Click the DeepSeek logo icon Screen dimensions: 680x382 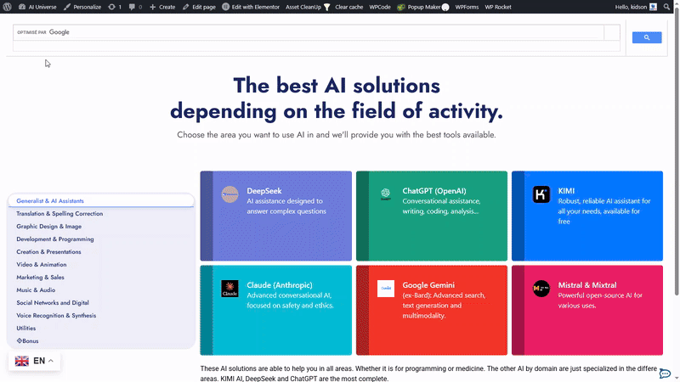click(229, 194)
